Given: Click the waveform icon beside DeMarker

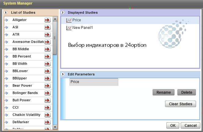Looking at the screenshot, I should (6, 122).
